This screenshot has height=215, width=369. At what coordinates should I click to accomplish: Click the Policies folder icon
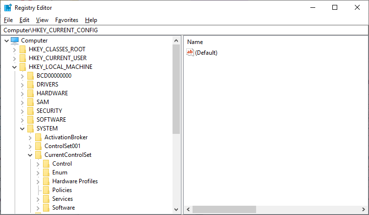(x=46, y=190)
